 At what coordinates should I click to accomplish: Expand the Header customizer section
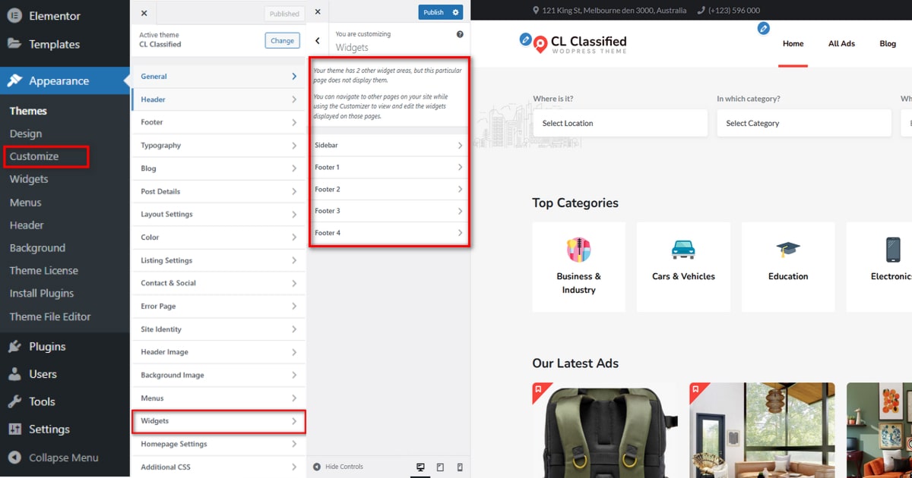tap(219, 99)
